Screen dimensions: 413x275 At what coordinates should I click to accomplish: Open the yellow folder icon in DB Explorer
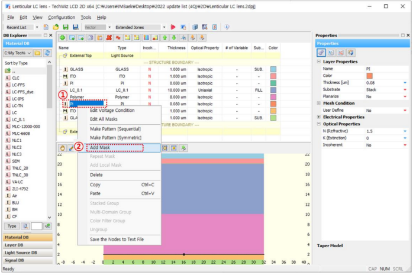37,53
